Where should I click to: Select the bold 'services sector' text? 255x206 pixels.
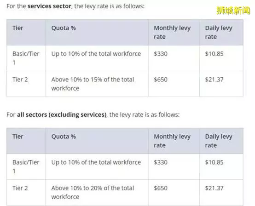click(x=49, y=6)
